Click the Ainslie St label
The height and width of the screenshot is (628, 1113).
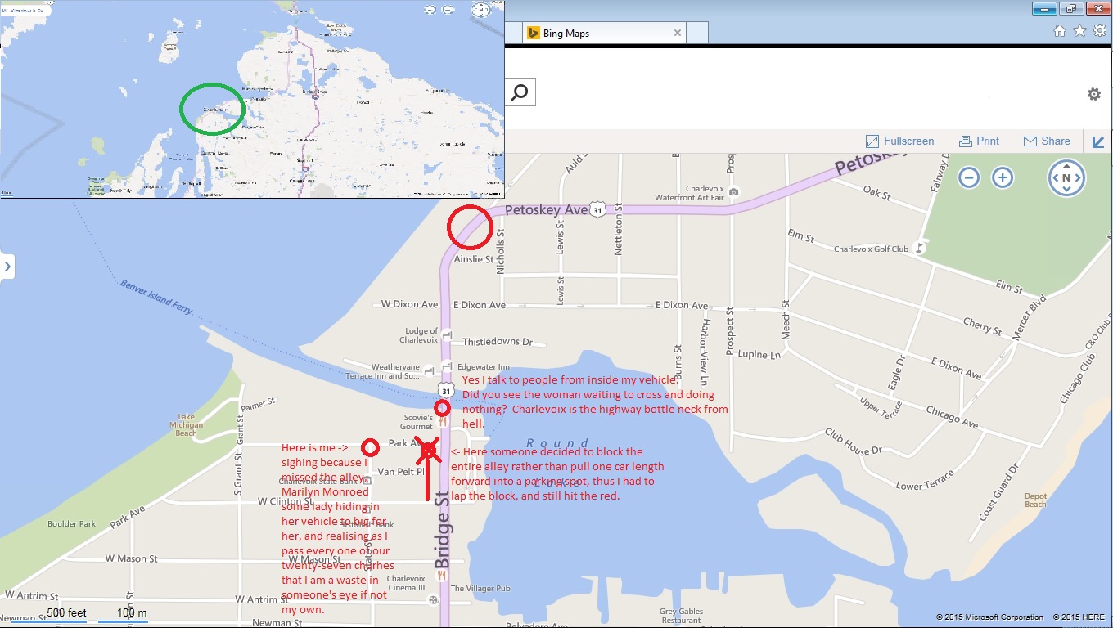[x=474, y=258]
